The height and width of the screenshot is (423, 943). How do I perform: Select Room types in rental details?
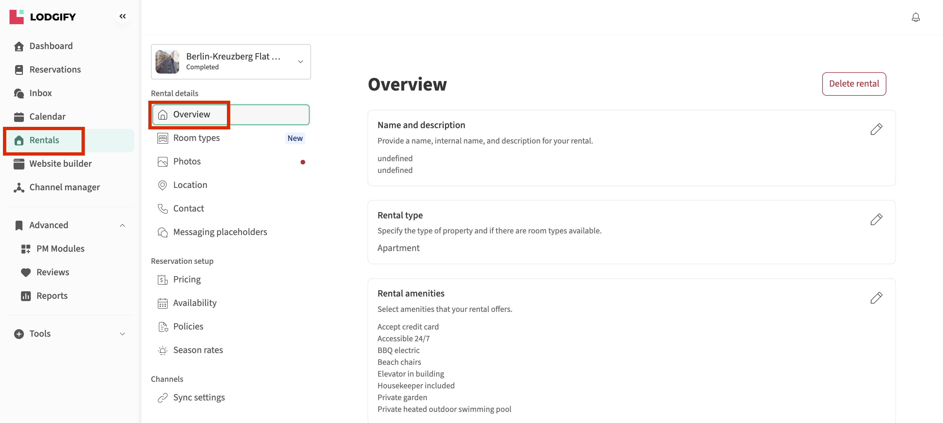tap(196, 138)
